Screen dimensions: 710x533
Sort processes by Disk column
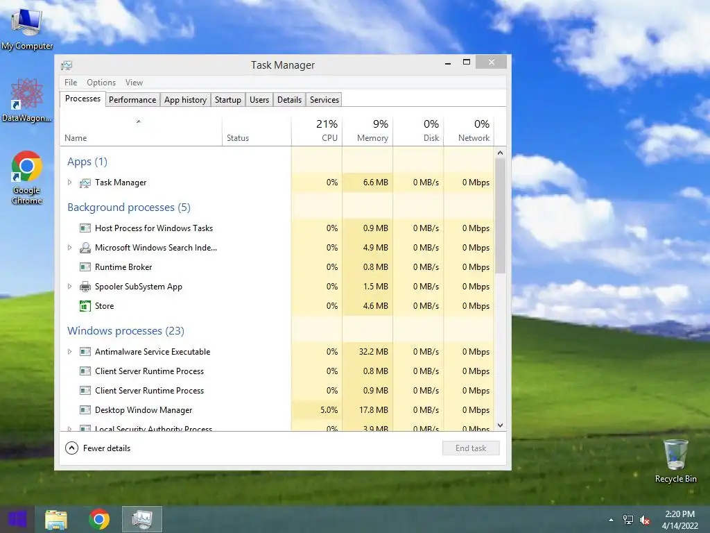[x=418, y=131]
